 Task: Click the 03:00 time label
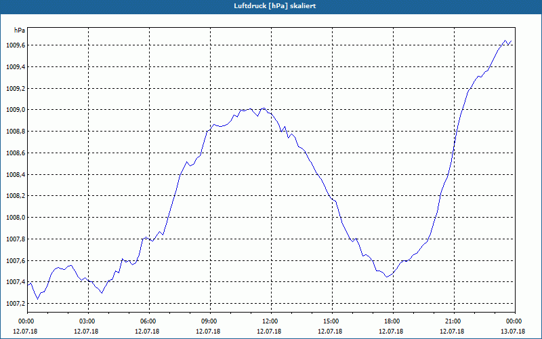coord(88,321)
